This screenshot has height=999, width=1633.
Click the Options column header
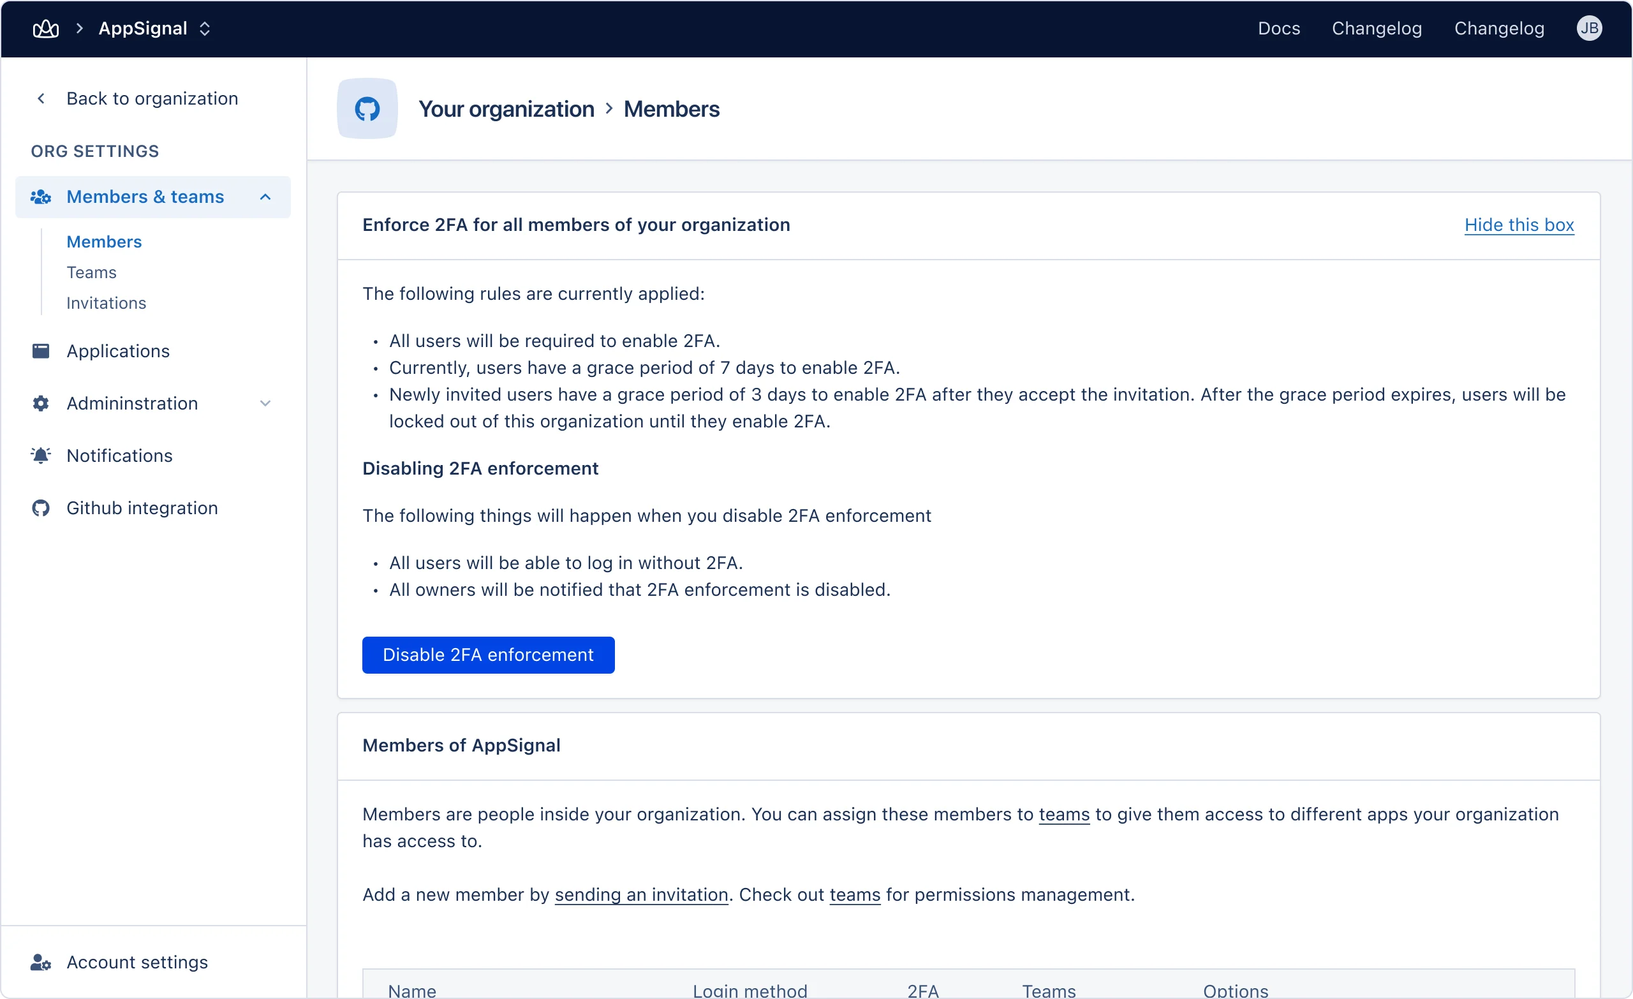1236,991
